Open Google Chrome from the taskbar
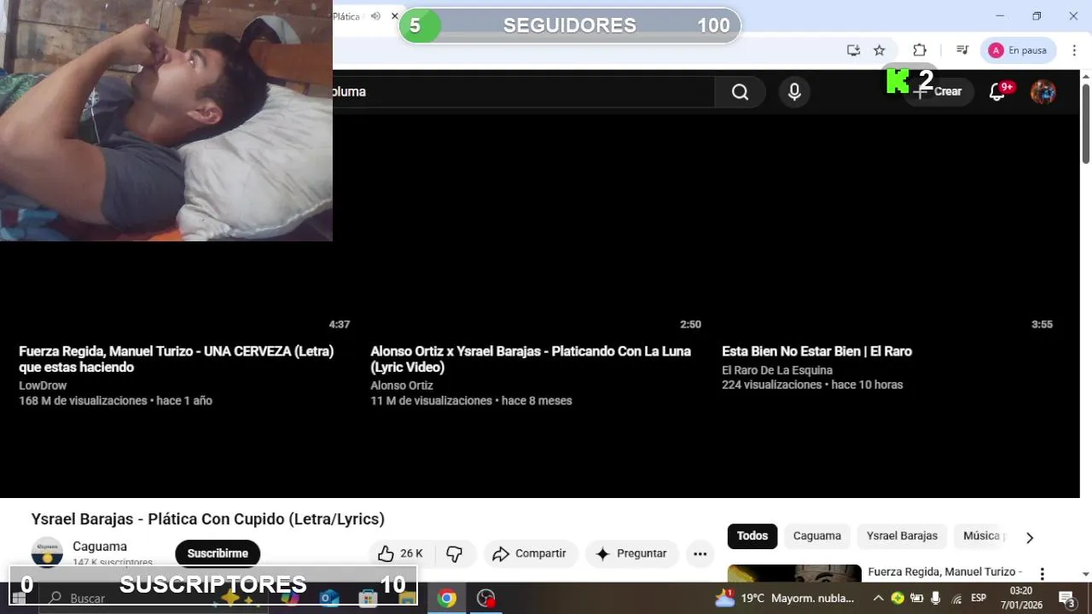Viewport: 1092px width, 614px height. (447, 598)
